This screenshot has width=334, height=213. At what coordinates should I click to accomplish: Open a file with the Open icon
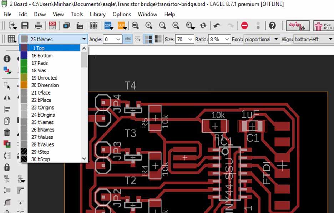(12, 26)
